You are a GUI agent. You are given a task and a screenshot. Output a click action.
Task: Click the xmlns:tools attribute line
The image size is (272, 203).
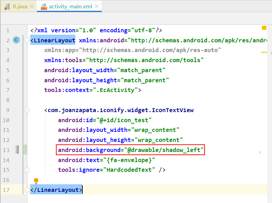tap(124, 60)
